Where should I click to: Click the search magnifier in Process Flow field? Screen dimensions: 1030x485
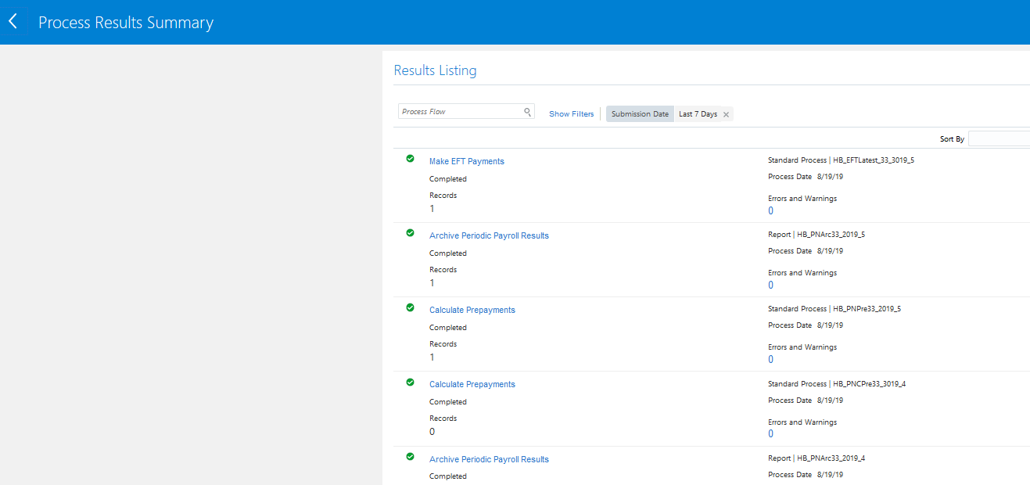[x=528, y=112]
